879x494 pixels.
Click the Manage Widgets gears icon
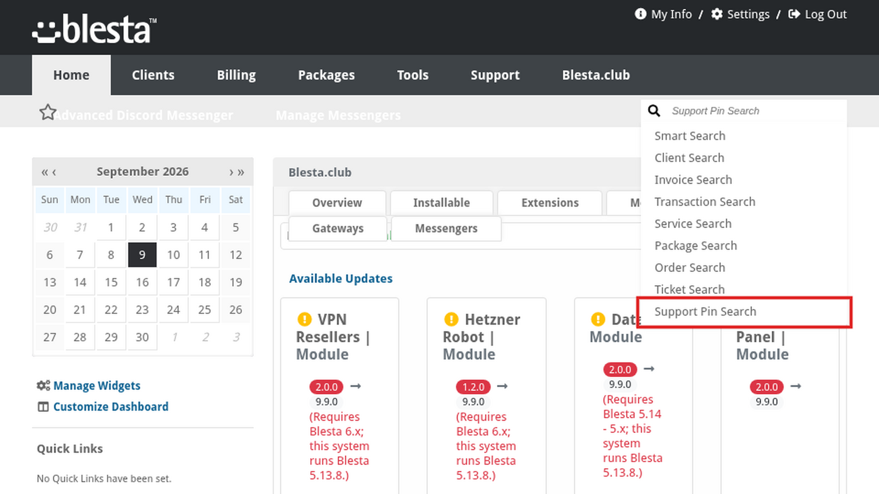click(x=43, y=386)
